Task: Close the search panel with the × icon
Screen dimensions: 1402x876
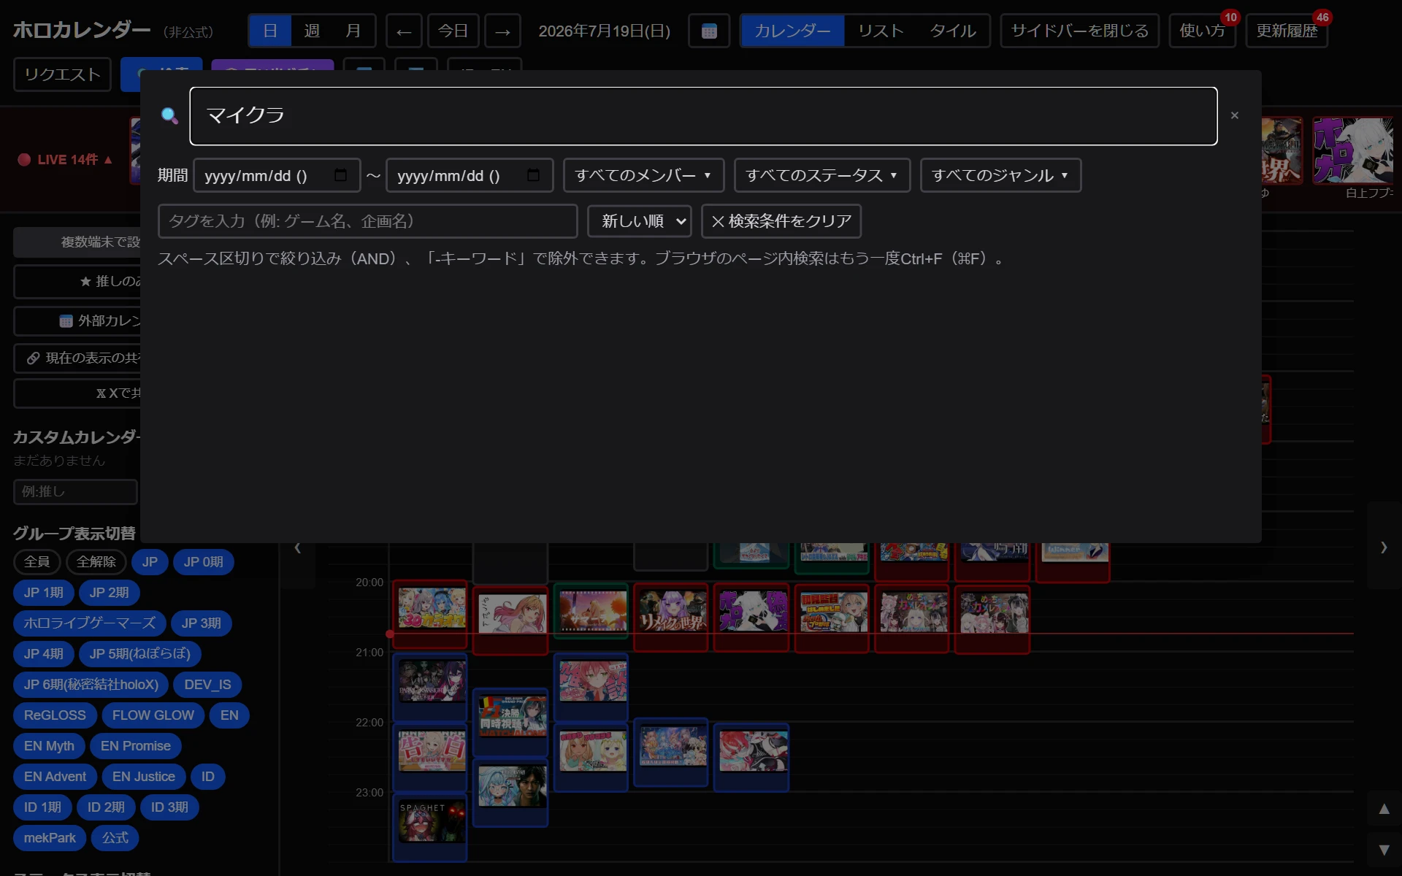Action: (1234, 115)
